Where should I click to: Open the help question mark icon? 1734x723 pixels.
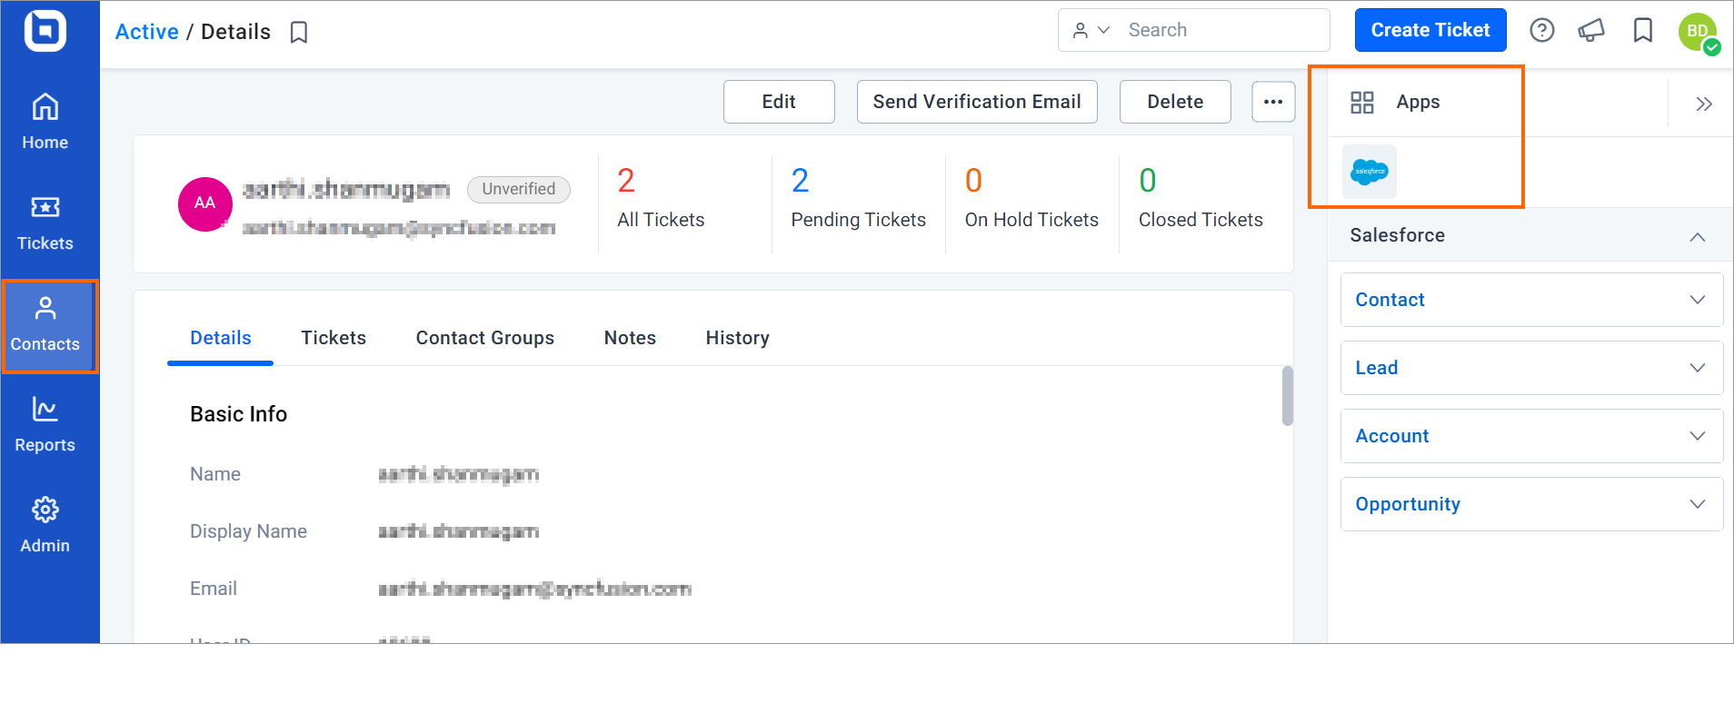(x=1541, y=30)
